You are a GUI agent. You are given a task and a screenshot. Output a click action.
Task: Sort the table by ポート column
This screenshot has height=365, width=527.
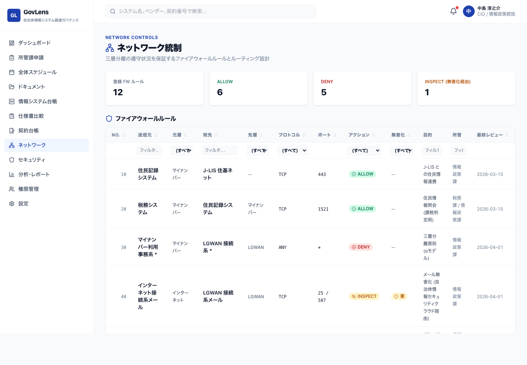pos(324,135)
